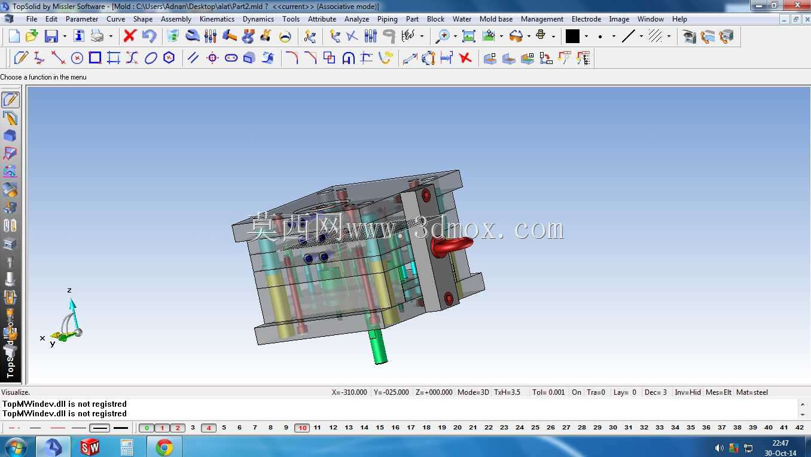Expand the dropdown arrow next to Print

pyautogui.click(x=110, y=36)
